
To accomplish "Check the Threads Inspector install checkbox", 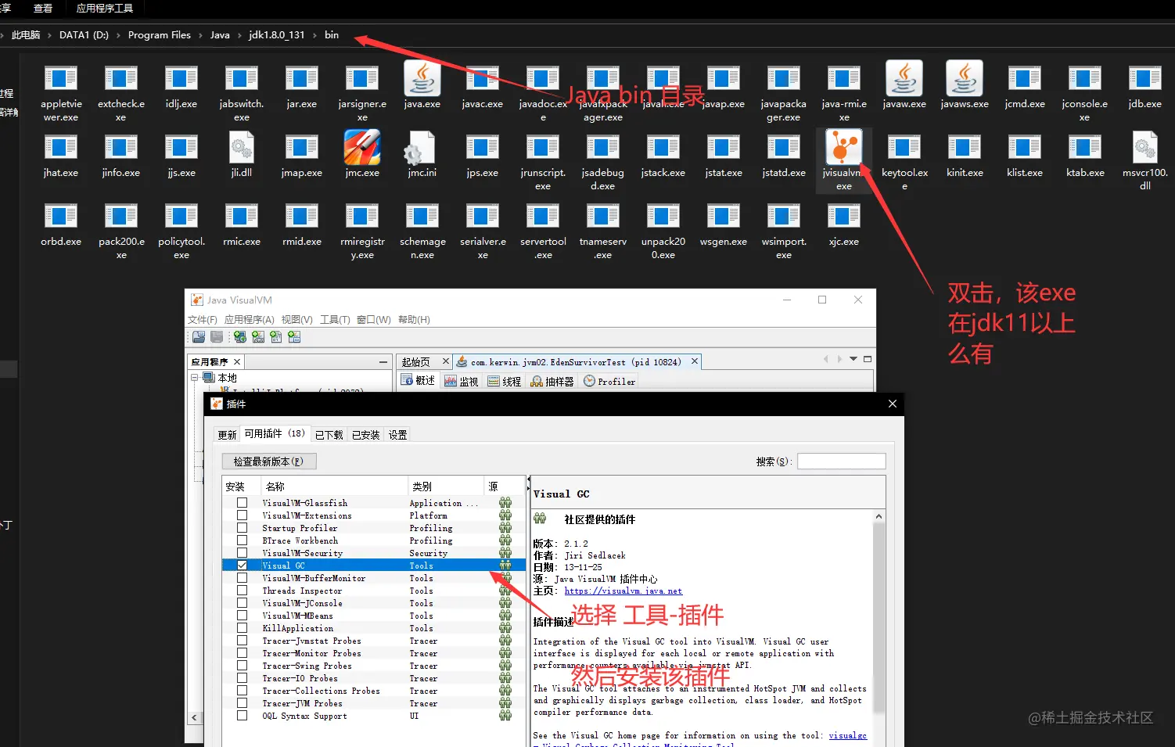I will click(243, 591).
